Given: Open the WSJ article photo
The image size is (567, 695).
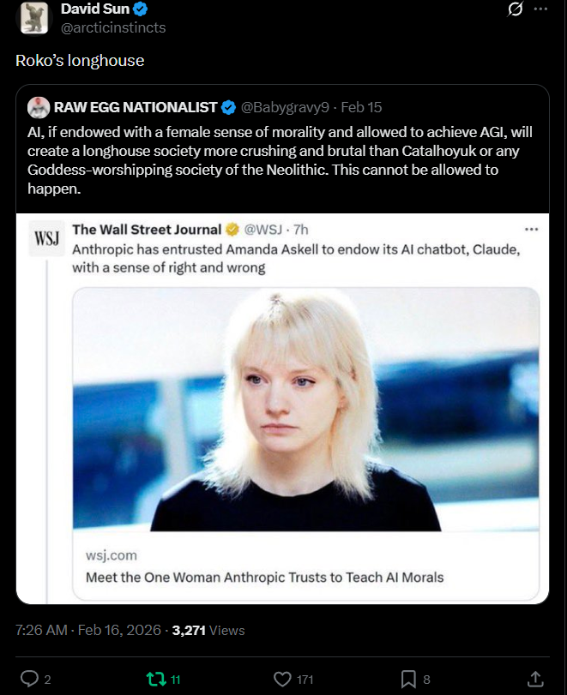Looking at the screenshot, I should [305, 410].
